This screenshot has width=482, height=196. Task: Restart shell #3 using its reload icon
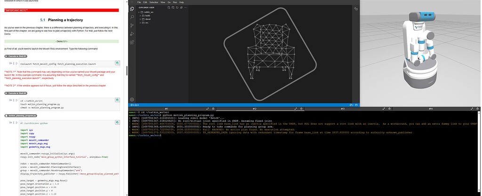click(389, 109)
